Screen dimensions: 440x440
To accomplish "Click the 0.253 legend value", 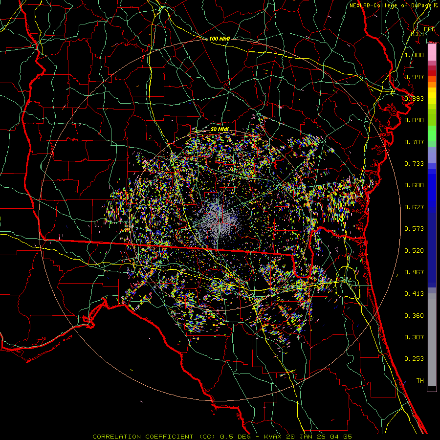I will (x=414, y=359).
